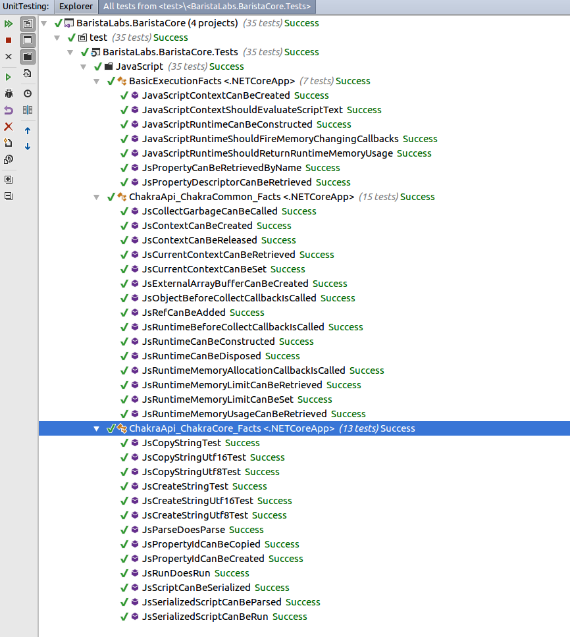The image size is (570, 637).
Task: Select JsPropertyIdCanBeCopied test
Action: point(201,544)
